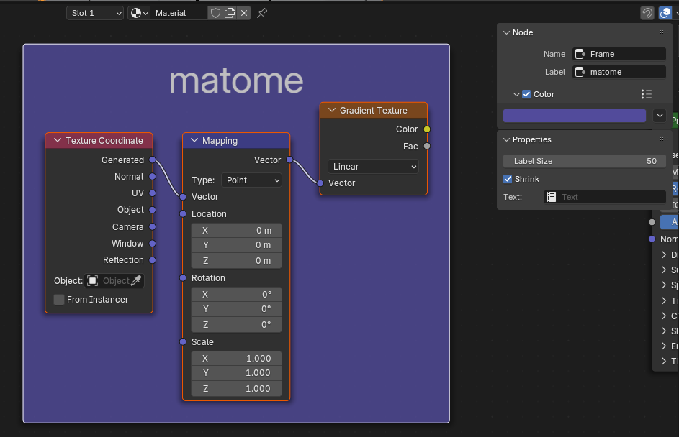679x437 pixels.
Task: Click the Rotation X field showing 0°
Action: [x=236, y=295]
